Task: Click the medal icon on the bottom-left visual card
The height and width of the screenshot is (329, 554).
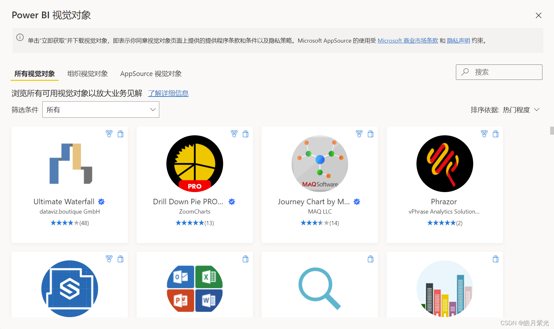Action: (109, 259)
